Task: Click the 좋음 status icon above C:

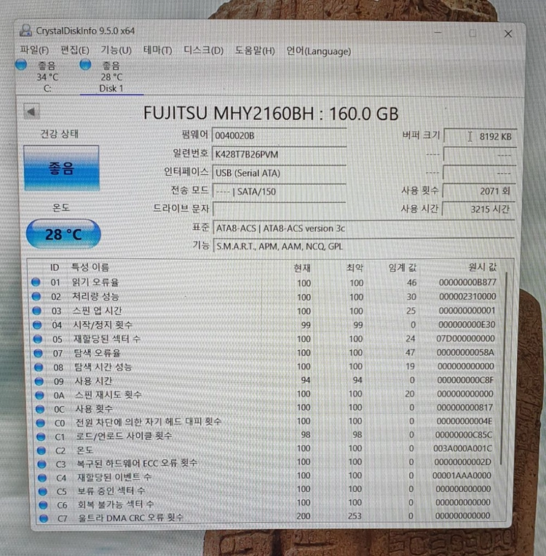Action: (x=21, y=65)
